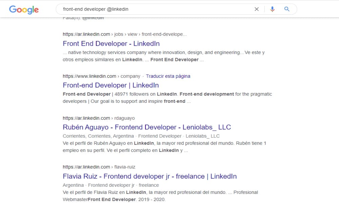Clear the search query with the X icon
Screen dimensions: 339x203
pyautogui.click(x=257, y=9)
